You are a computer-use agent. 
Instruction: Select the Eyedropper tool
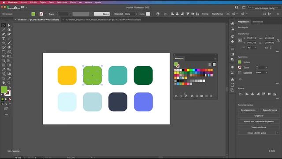pyautogui.click(x=4, y=69)
